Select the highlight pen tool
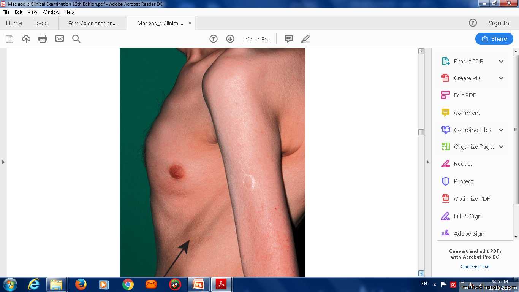 [x=305, y=39]
